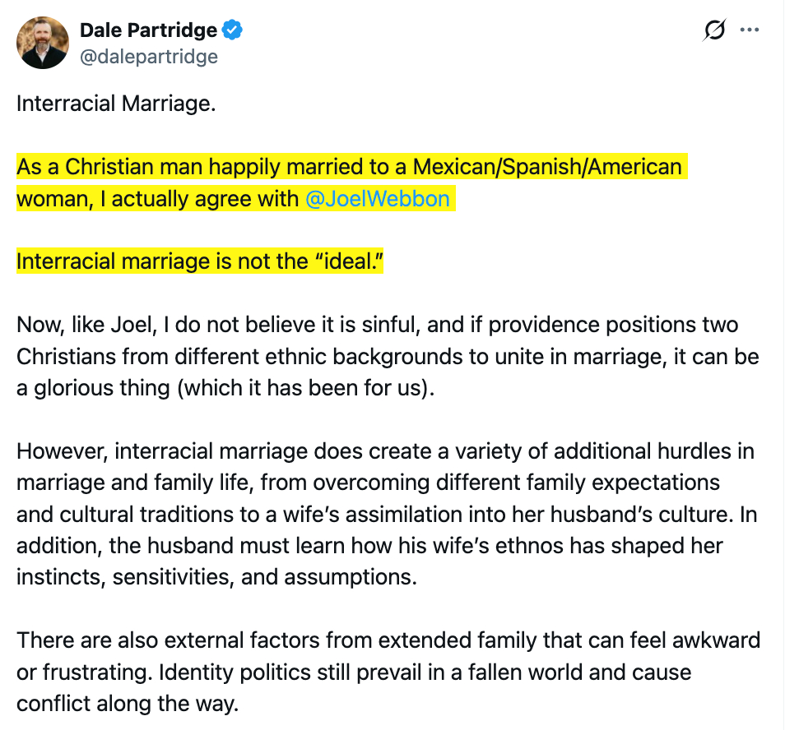The height and width of the screenshot is (730, 785).
Task: Open the Grok slashed-circle icon
Action: click(713, 31)
